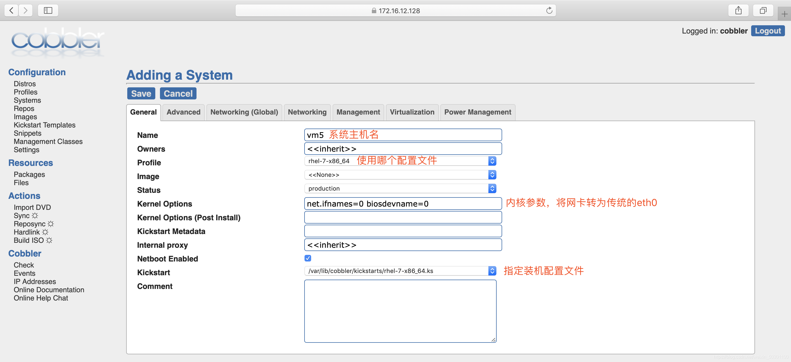
Task: Click the Logout button
Action: [x=767, y=31]
